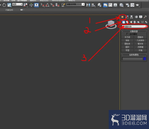Screen dimensions: 149x129
Task: Open the 标准基本体 object type dropdown
Action: (135, 27)
